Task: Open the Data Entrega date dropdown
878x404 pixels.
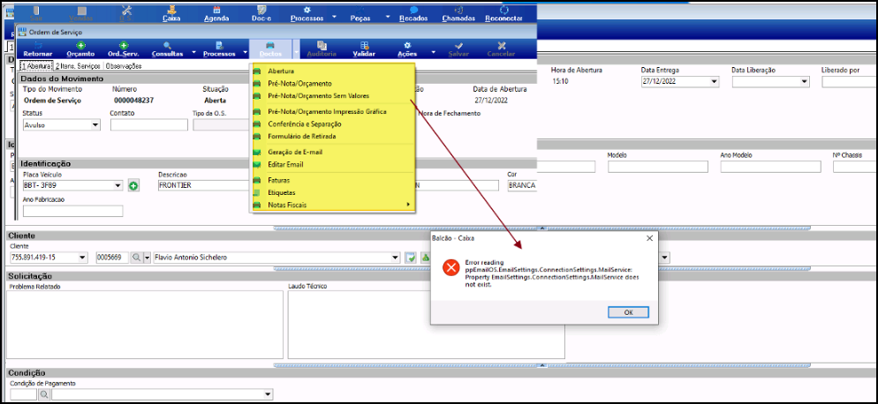Action: [714, 82]
